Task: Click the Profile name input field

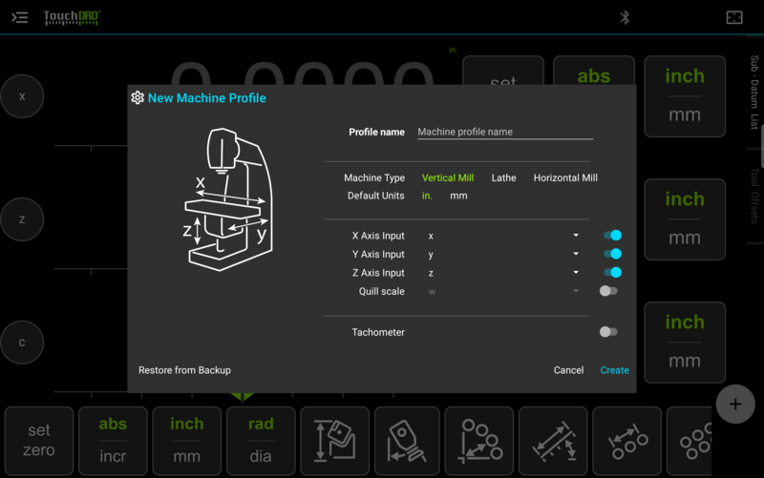Action: click(505, 132)
